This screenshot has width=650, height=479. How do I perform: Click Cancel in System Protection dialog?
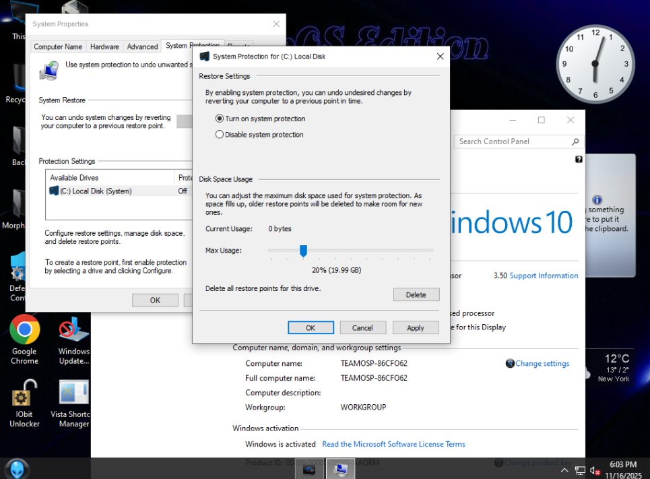pyautogui.click(x=363, y=327)
